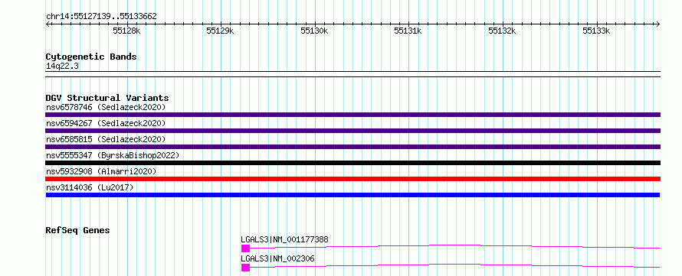Image resolution: width=682 pixels, height=276 pixels.
Task: Open the nsv6578746 (Sedlazeck2020) variant label
Action: [x=106, y=107]
